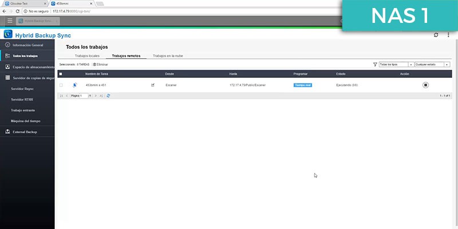Click the filter funnel icon

coord(375,64)
